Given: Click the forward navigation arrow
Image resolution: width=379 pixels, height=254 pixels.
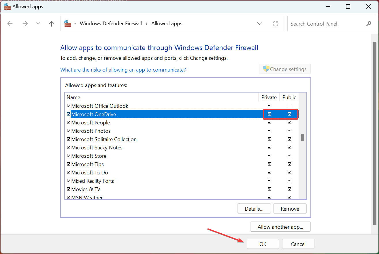Looking at the screenshot, I should (x=25, y=24).
